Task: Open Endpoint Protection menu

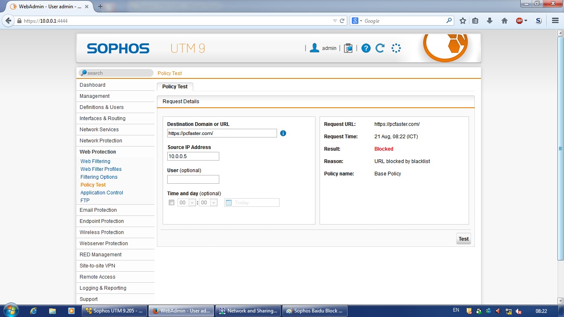Action: [115, 221]
